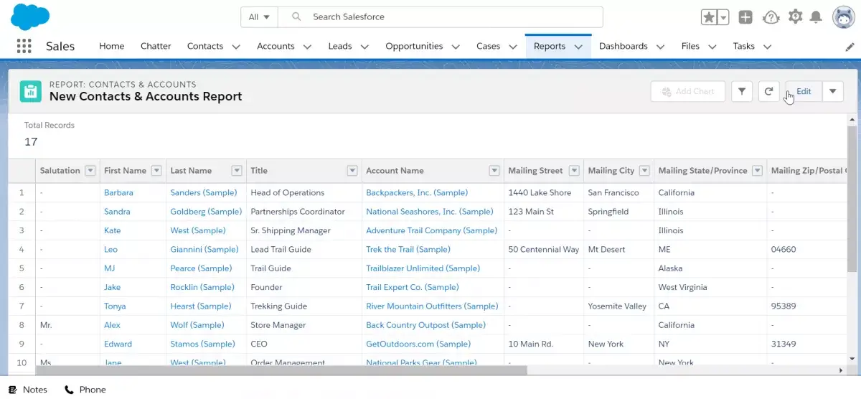Go to the Home tab
Screen dimensions: 861x399
111,46
